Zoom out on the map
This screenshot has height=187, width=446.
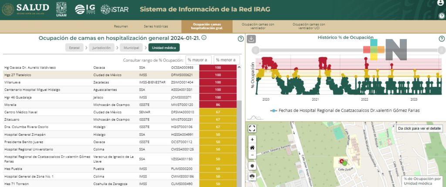(252, 156)
